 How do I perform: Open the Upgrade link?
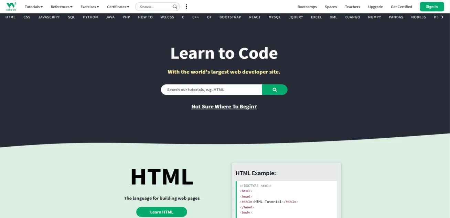pos(375,7)
